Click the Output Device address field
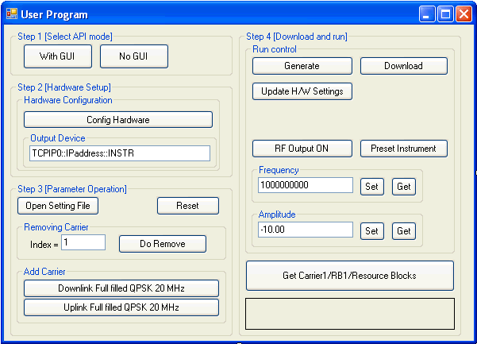Image resolution: width=477 pixels, height=344 pixels. [119, 153]
